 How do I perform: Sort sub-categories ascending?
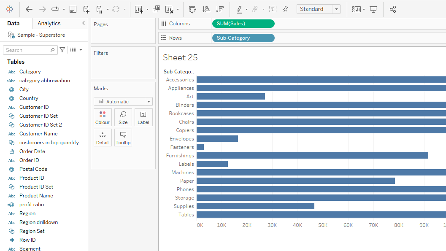click(x=206, y=9)
